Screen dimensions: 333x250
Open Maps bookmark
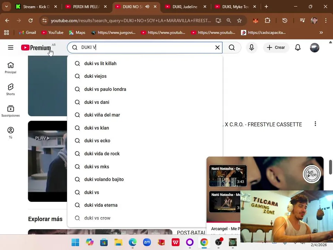[x=77, y=33]
